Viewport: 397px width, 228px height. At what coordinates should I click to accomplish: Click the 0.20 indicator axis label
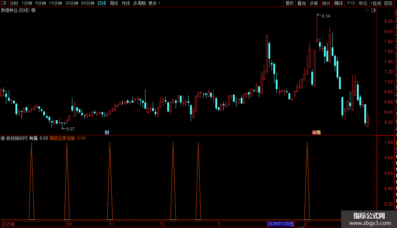(x=388, y=204)
